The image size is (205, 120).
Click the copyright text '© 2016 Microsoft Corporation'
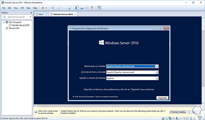pos(83,97)
